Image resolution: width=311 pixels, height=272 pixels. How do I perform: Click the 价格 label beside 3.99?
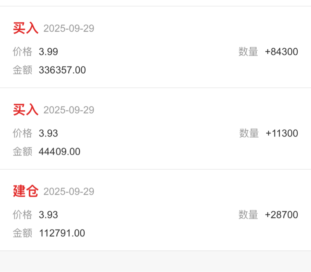[x=22, y=52]
